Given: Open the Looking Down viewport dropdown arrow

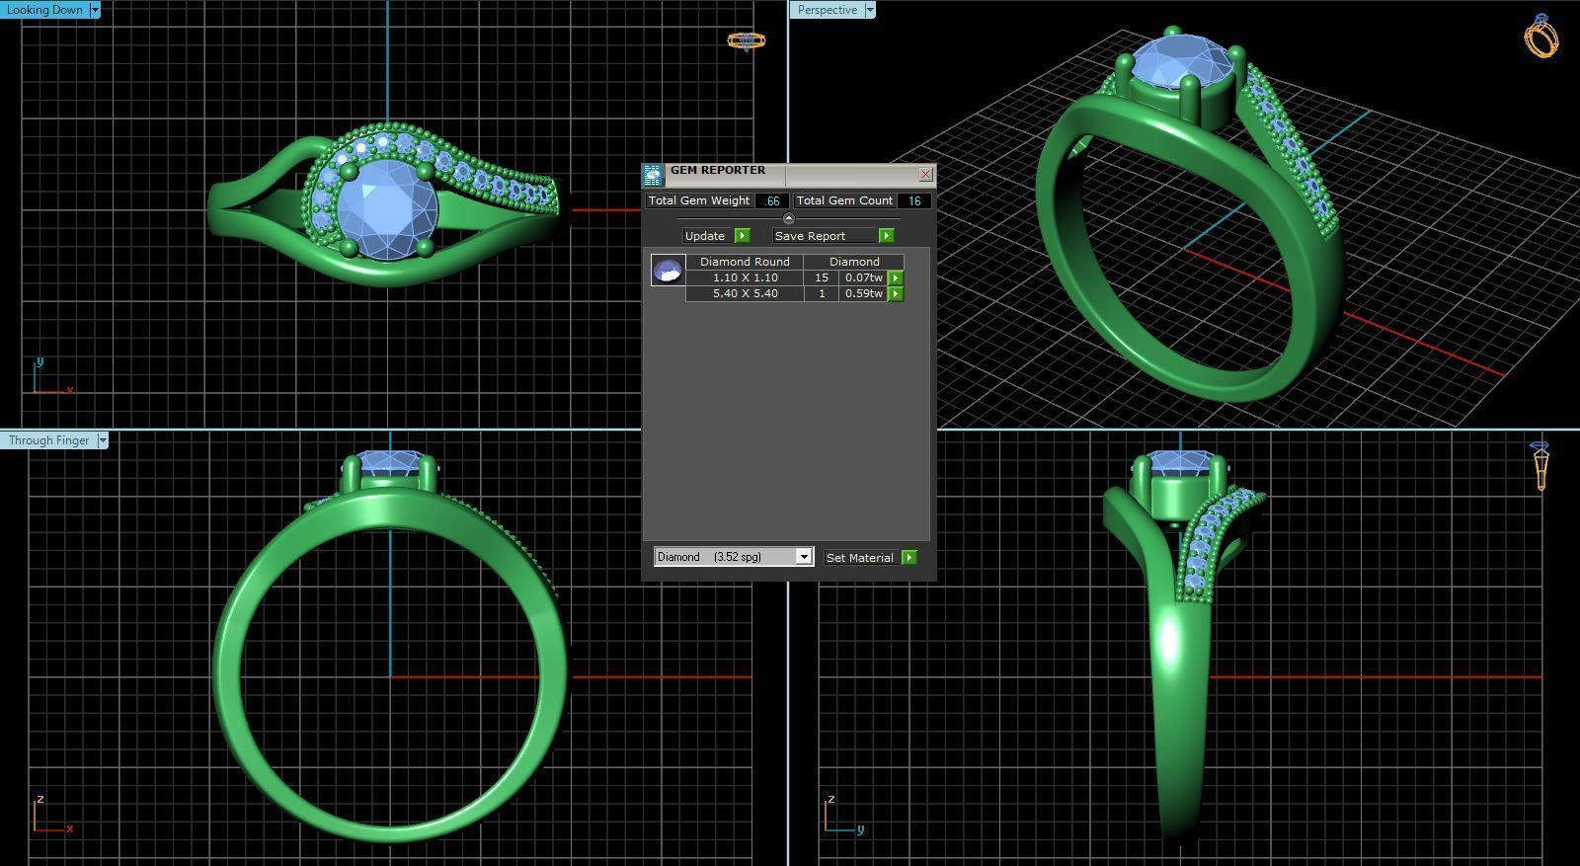Looking at the screenshot, I should 95,10.
